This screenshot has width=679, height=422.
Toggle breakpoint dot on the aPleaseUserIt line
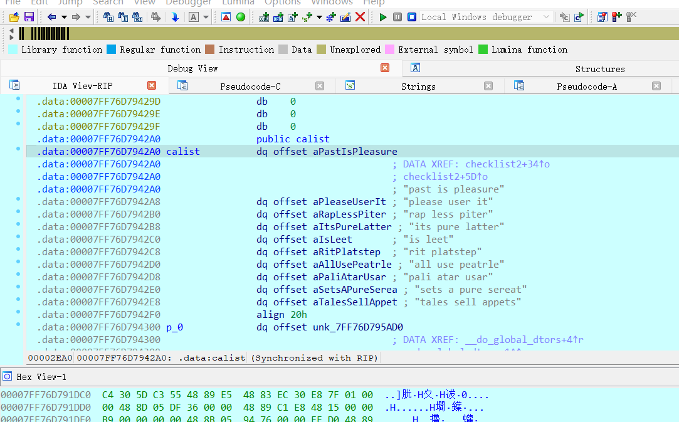pyautogui.click(x=18, y=199)
